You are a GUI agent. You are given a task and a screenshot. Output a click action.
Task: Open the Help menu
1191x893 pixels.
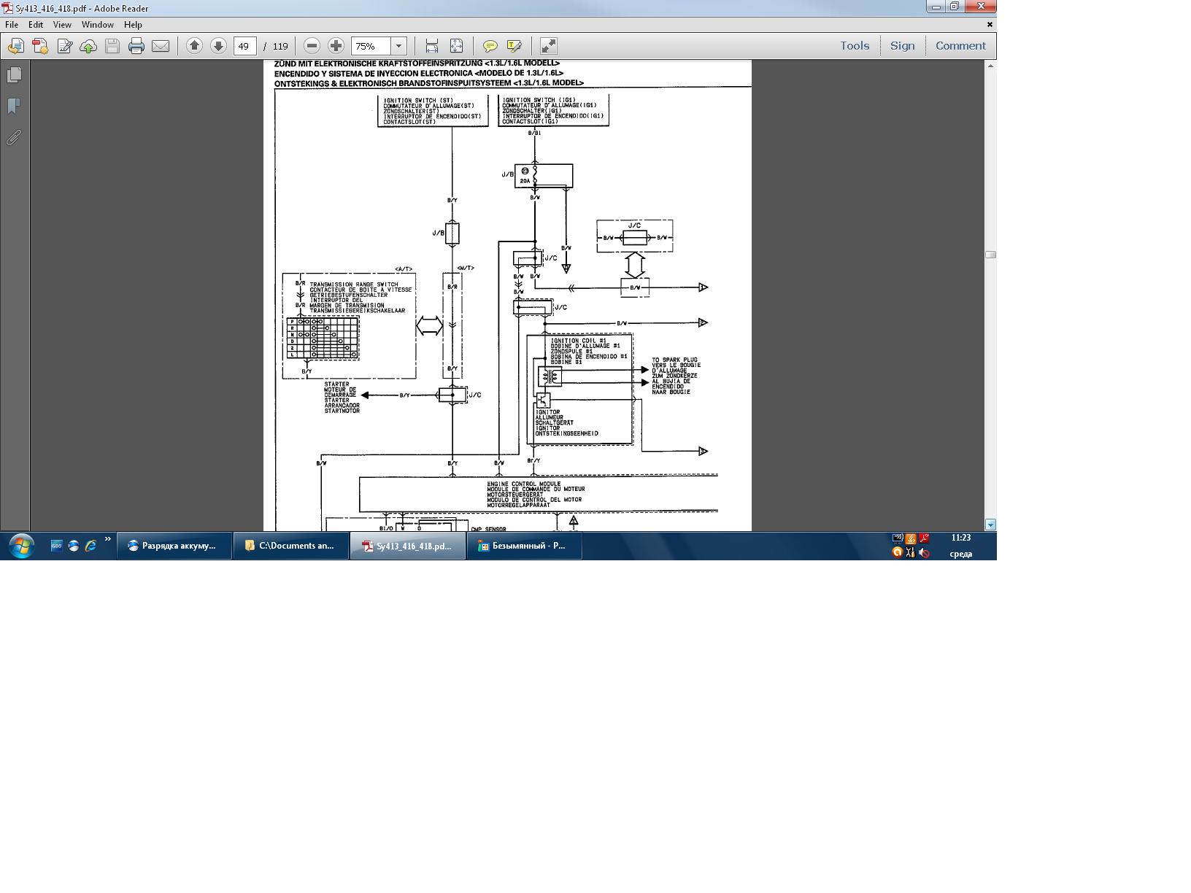coord(133,24)
